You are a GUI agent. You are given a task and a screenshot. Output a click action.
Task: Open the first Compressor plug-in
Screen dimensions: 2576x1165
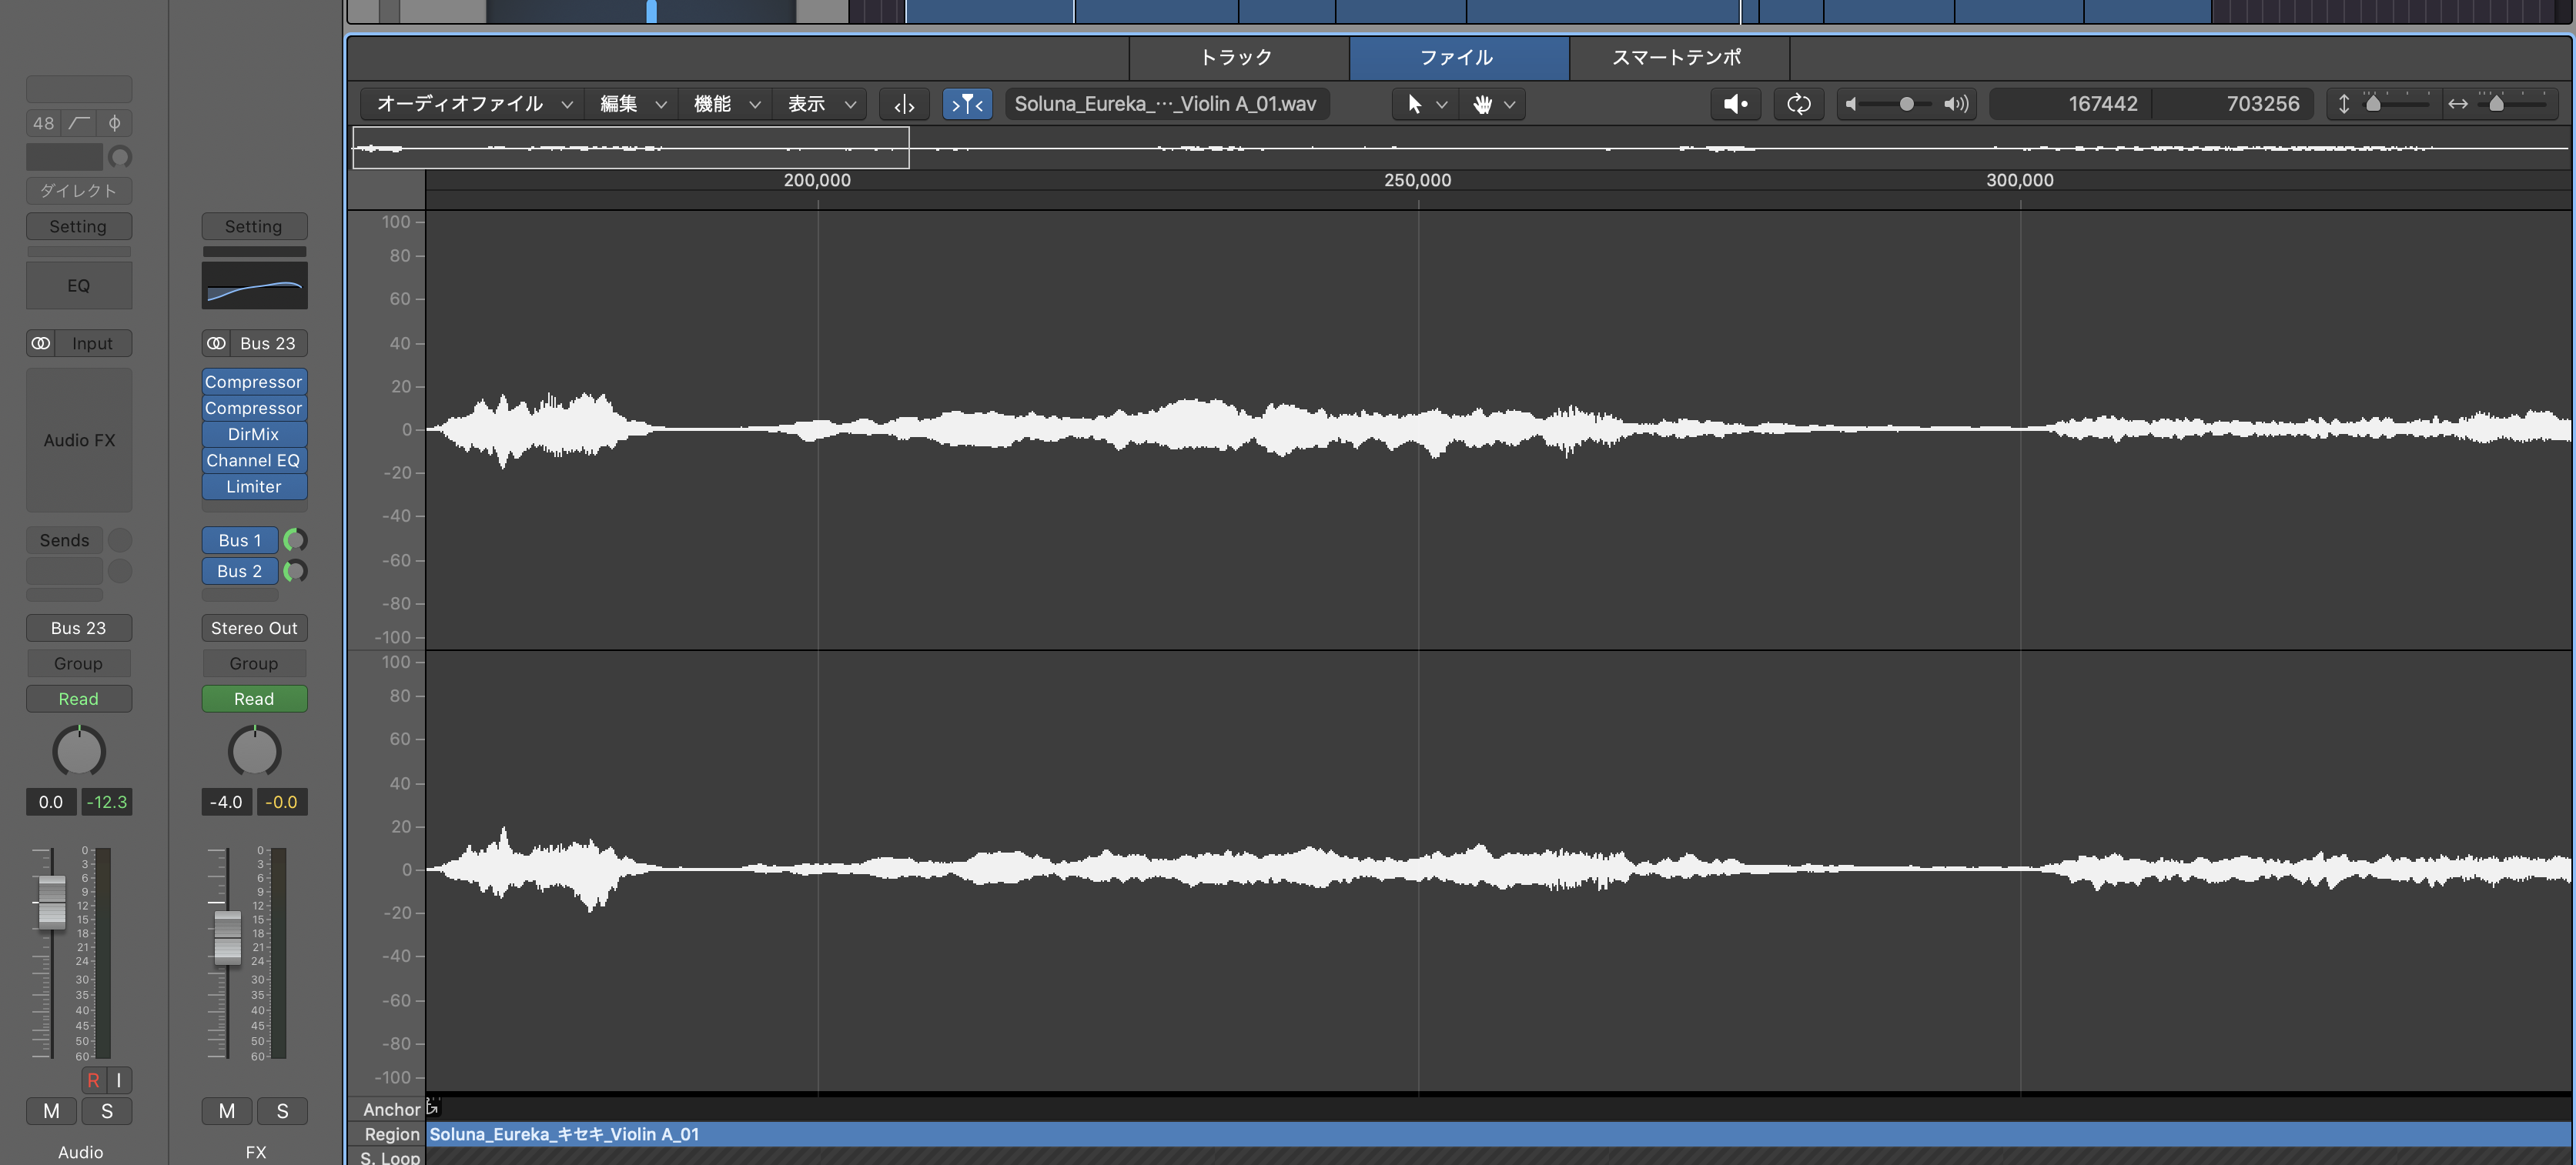(x=254, y=382)
